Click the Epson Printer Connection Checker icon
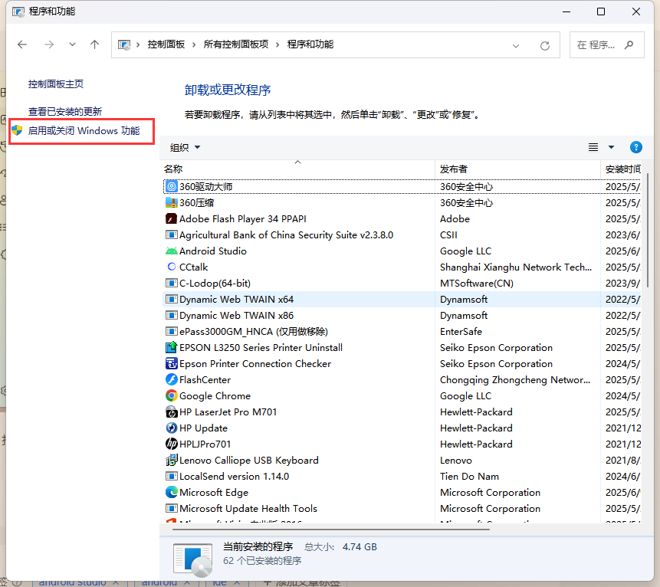 [171, 363]
